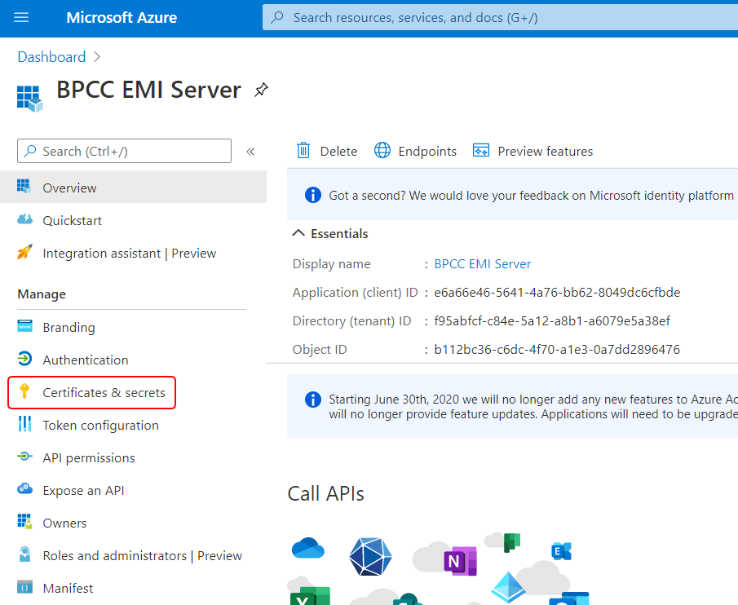The width and height of the screenshot is (738, 605).
Task: Click the Manifest icon
Action: tap(25, 587)
